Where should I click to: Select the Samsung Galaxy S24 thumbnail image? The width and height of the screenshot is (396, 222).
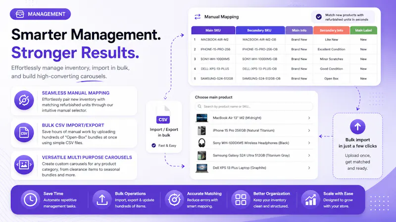[201, 155]
